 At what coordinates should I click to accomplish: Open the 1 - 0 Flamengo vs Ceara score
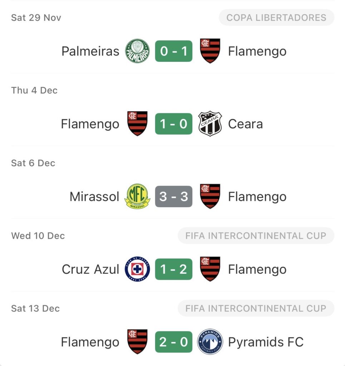[174, 124]
